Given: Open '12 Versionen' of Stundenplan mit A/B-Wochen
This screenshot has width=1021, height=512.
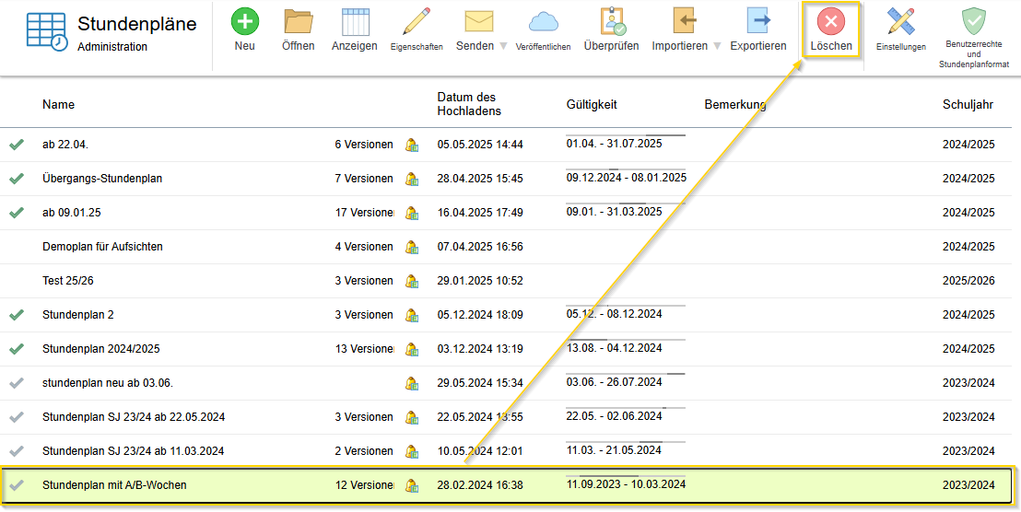Looking at the screenshot, I should pyautogui.click(x=365, y=484).
